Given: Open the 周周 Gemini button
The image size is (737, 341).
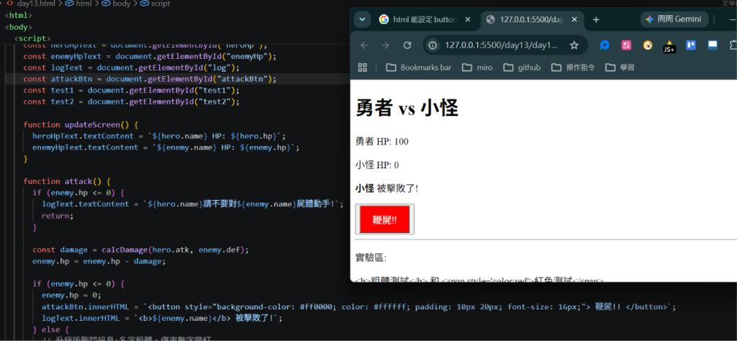Looking at the screenshot, I should click(x=674, y=19).
